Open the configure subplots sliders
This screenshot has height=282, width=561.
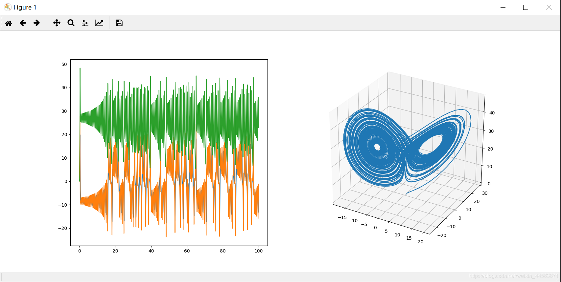pos(85,23)
